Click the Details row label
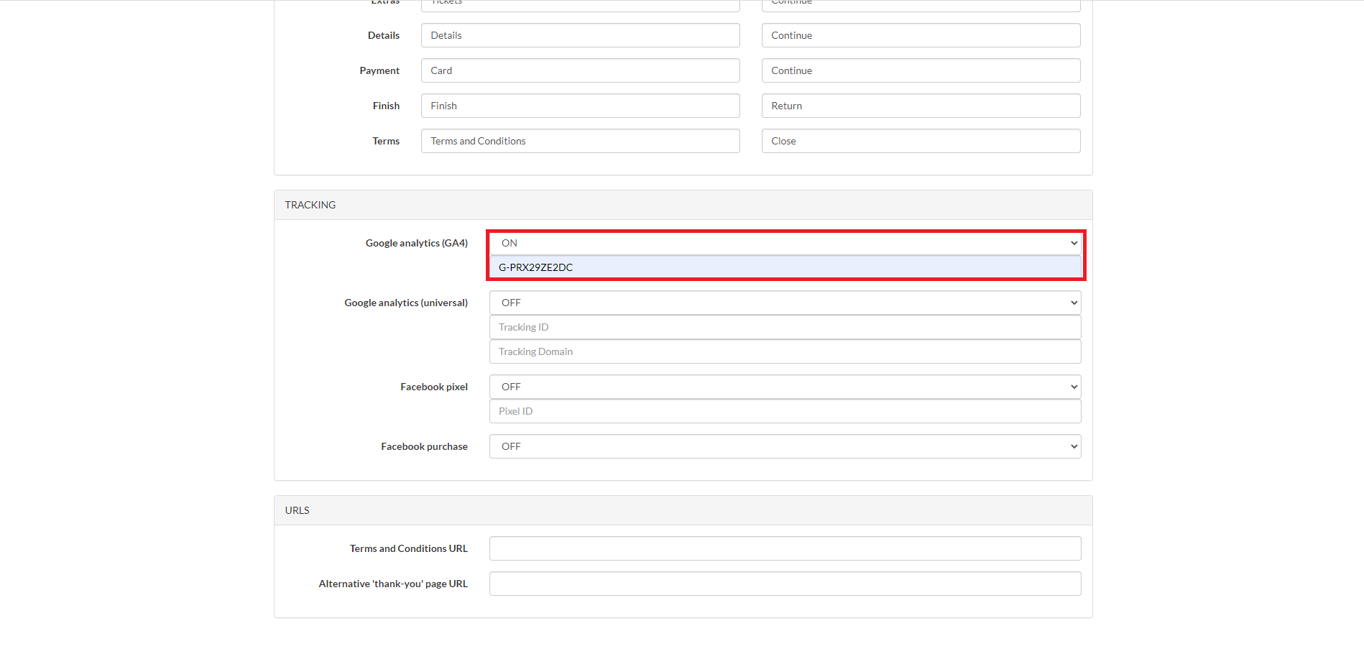The width and height of the screenshot is (1364, 649). tap(383, 35)
